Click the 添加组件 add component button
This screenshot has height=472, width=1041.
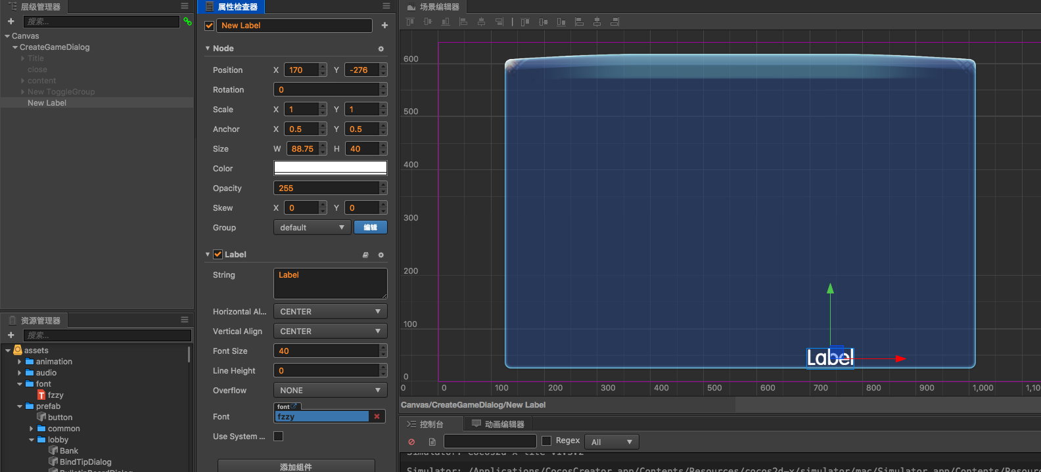click(296, 466)
